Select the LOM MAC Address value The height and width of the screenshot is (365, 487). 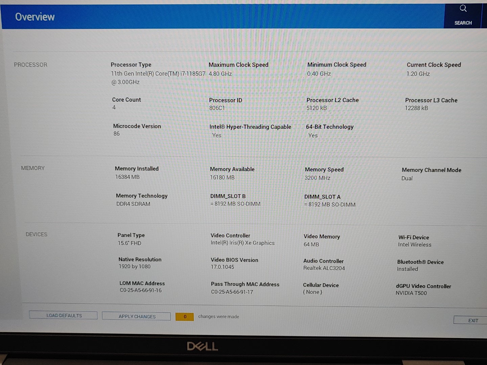[x=141, y=290]
